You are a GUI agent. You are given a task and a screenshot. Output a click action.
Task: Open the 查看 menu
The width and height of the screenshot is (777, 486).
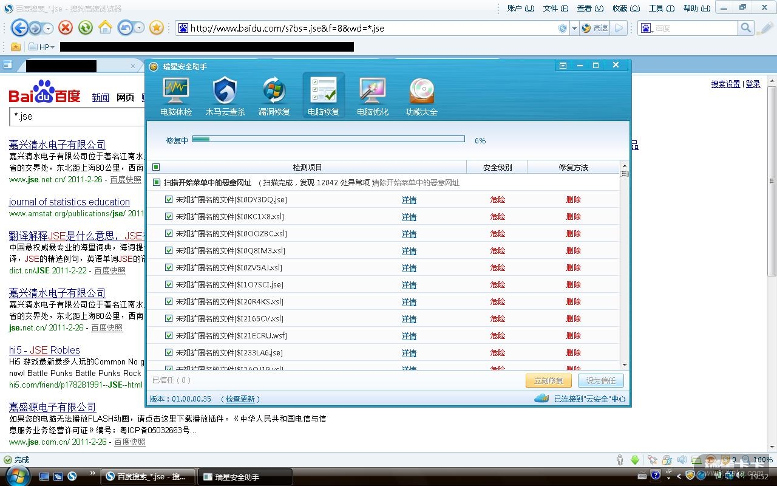tap(590, 9)
